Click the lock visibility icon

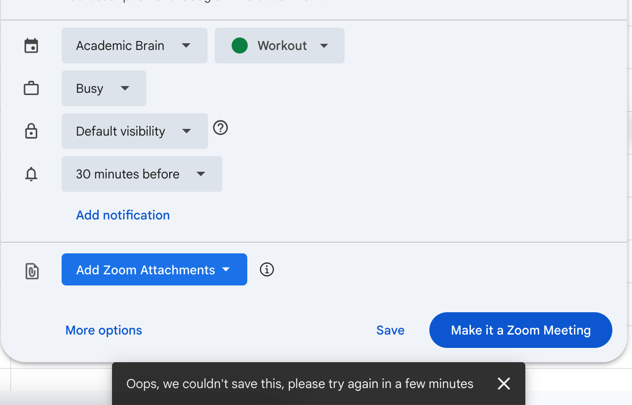[x=31, y=131]
